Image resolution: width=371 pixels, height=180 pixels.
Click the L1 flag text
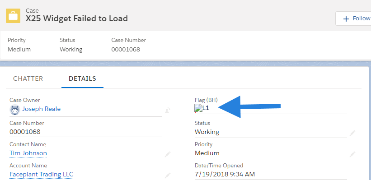(x=206, y=108)
